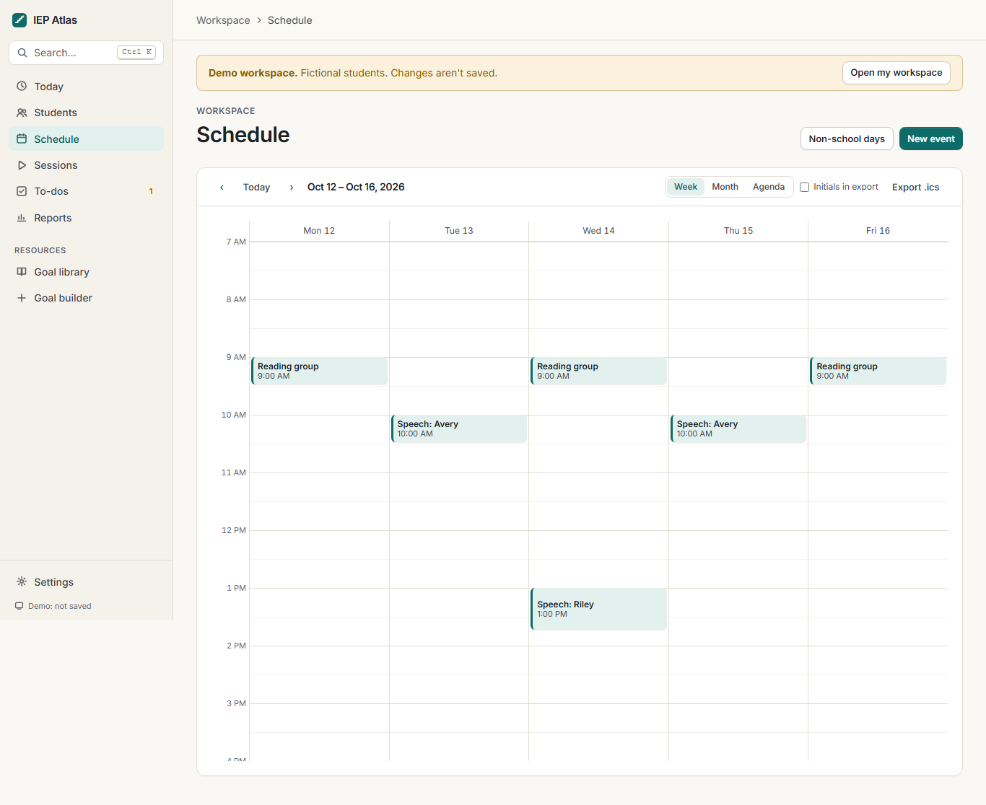Open Friday's Reading group event

pyautogui.click(x=878, y=371)
